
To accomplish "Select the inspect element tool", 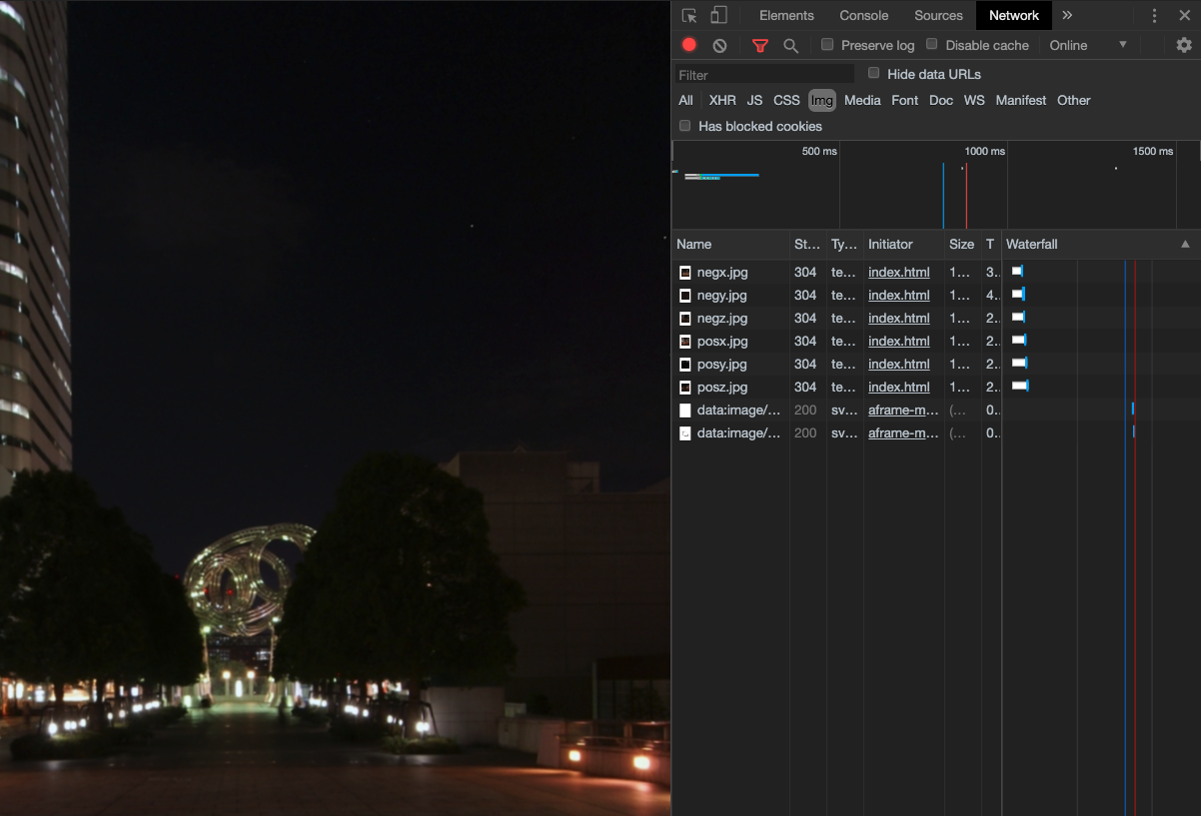I will [x=687, y=15].
